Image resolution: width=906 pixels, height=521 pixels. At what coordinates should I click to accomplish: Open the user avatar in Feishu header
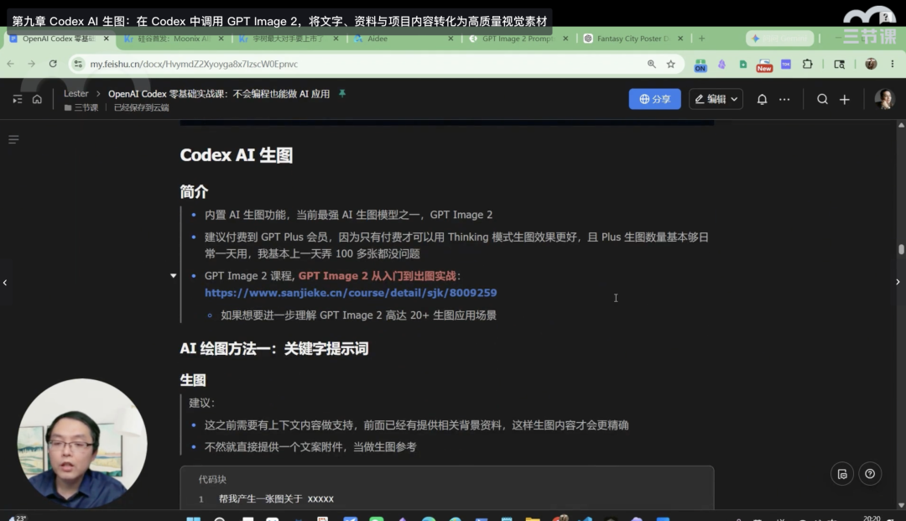point(884,99)
